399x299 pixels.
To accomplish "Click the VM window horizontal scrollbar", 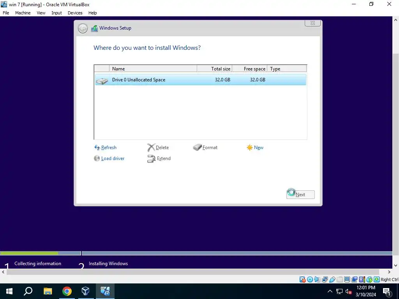I will (x=193, y=272).
